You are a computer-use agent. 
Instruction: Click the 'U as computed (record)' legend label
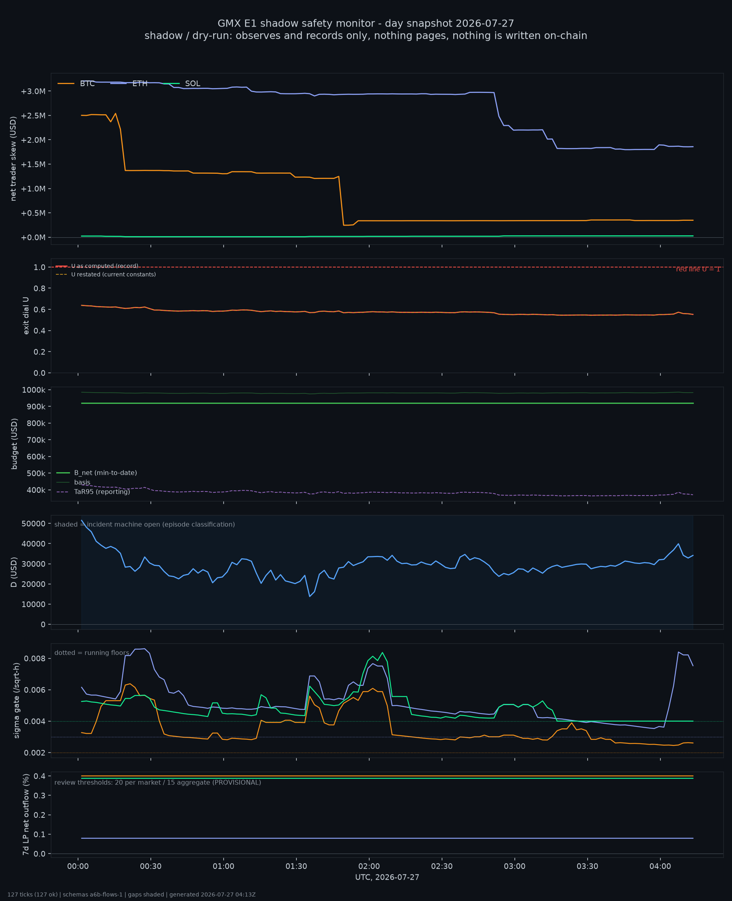pos(105,266)
